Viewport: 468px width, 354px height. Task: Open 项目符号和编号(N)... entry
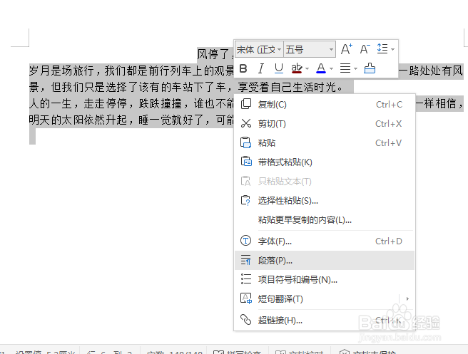coord(325,279)
